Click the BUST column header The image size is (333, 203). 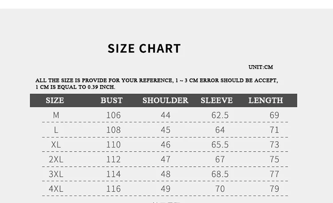[x=111, y=100]
